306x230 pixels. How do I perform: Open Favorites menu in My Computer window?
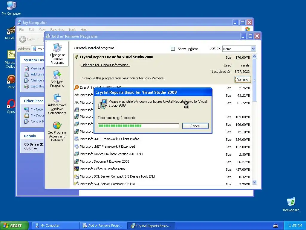coord(57,30)
